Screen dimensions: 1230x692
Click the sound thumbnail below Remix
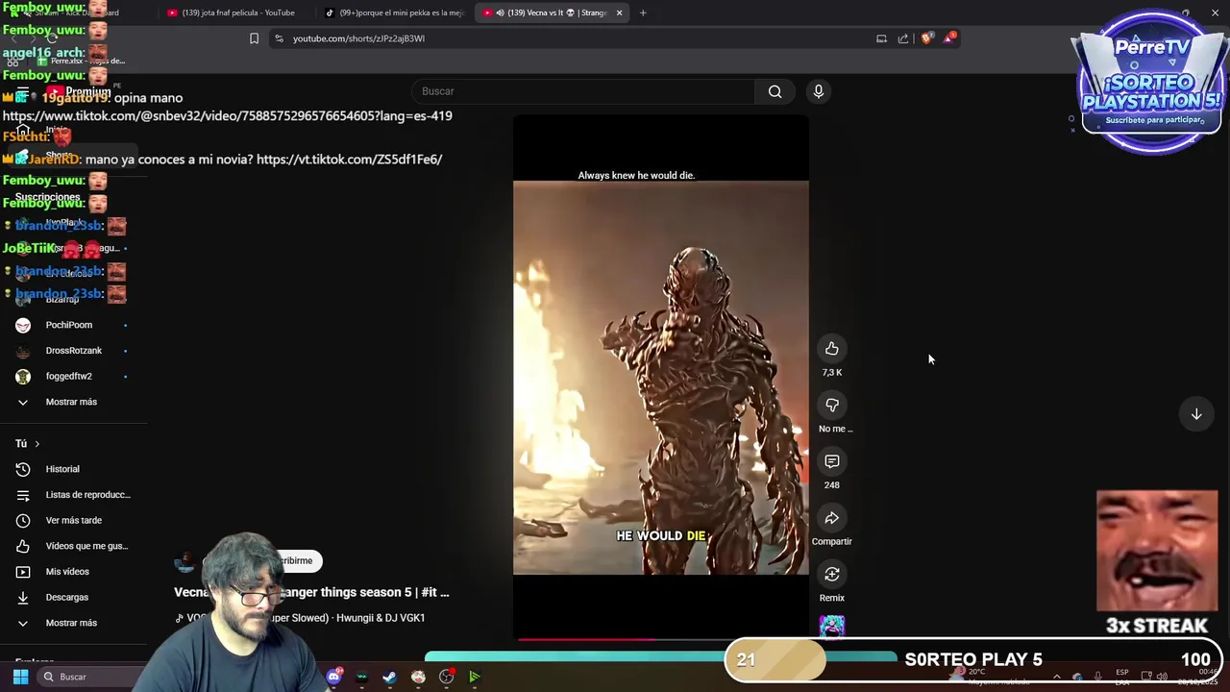pyautogui.click(x=832, y=627)
